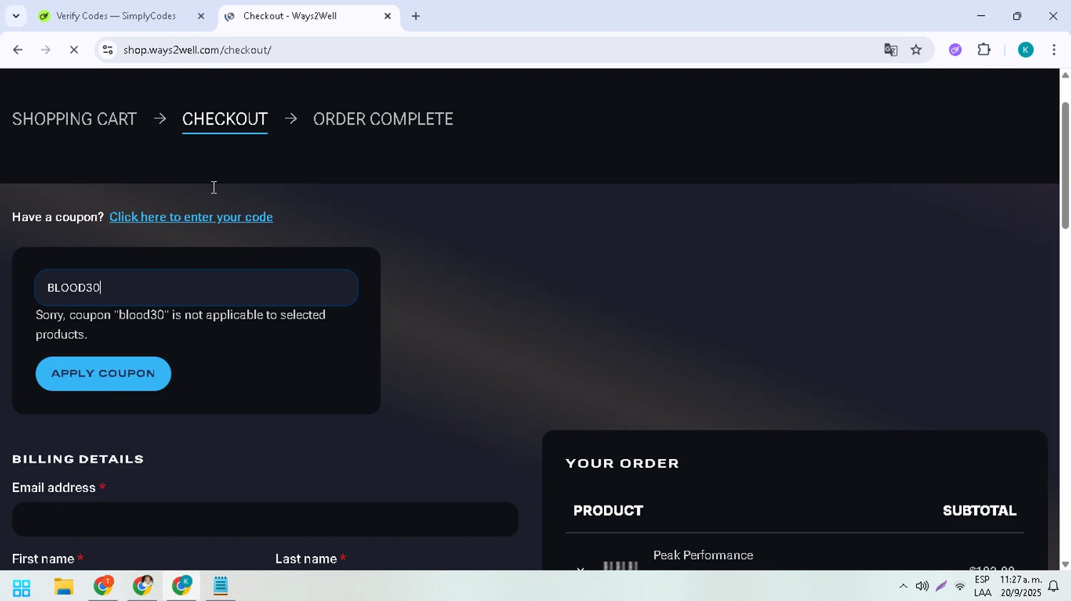Restore down the Chrome window

1017,16
